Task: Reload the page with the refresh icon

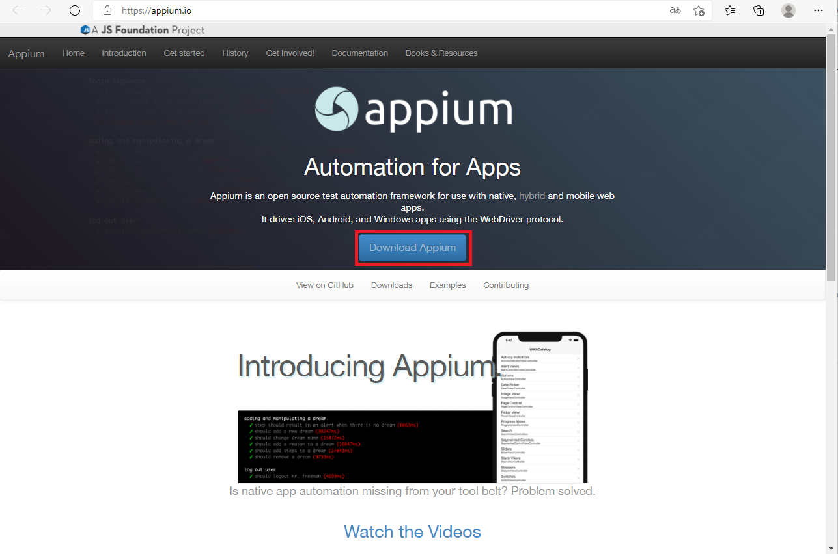Action: 75,10
